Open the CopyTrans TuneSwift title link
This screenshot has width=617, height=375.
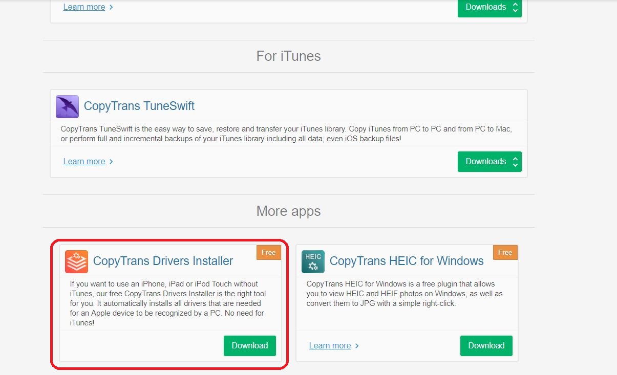point(139,106)
